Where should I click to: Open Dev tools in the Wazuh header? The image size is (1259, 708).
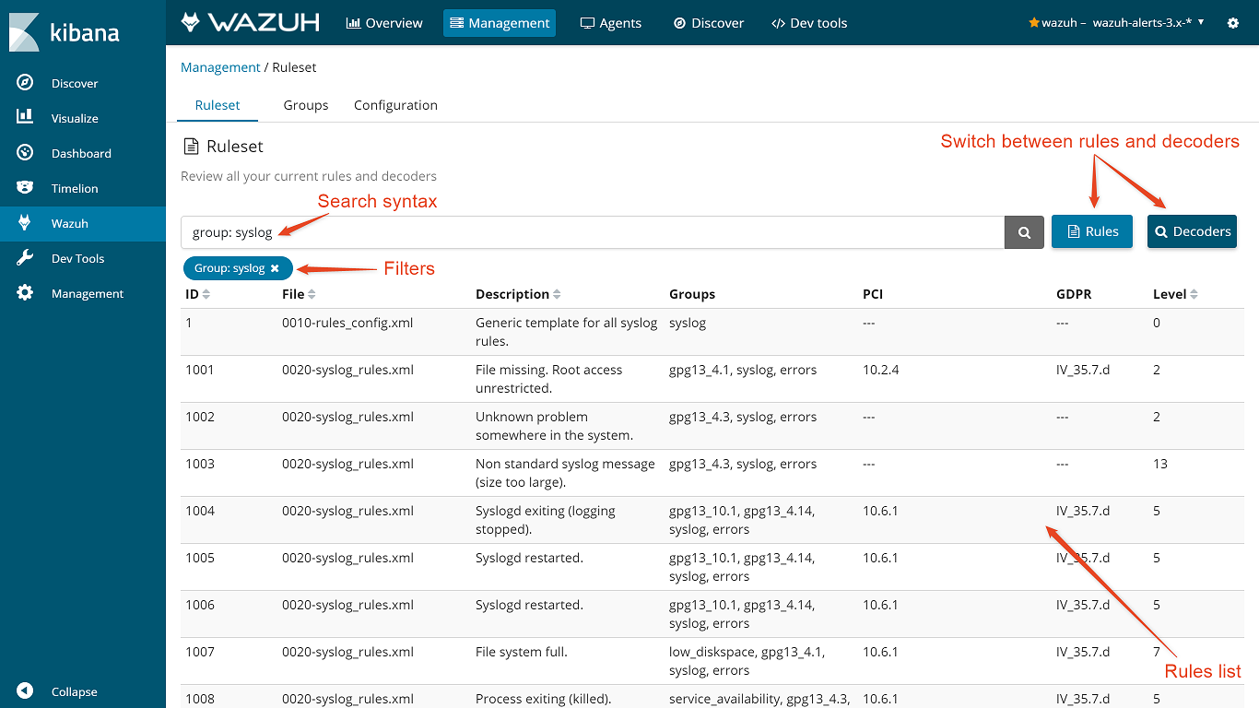click(x=809, y=23)
